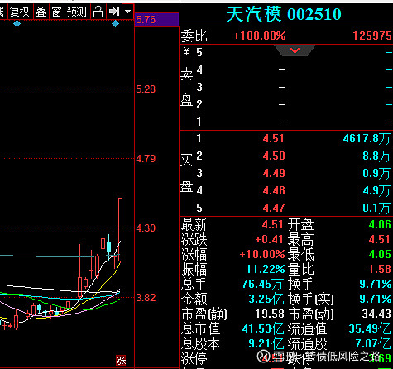The width and height of the screenshot is (393, 369).
Task: Select buy level 1 price 4.51
Action: (273, 138)
